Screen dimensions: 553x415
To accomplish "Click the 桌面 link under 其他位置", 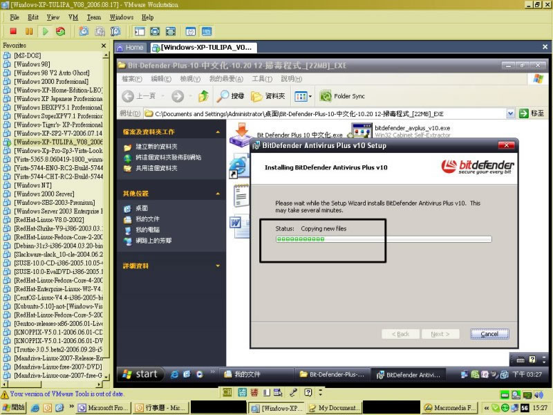I will click(x=142, y=208).
